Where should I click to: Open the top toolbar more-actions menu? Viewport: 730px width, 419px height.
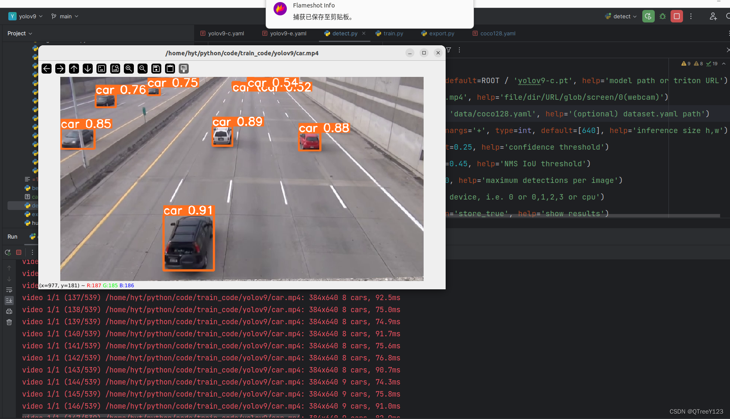691,16
